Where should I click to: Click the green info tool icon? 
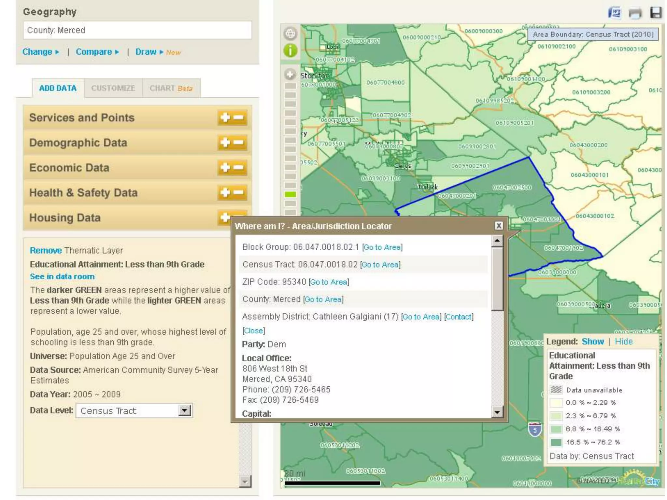[x=290, y=50]
